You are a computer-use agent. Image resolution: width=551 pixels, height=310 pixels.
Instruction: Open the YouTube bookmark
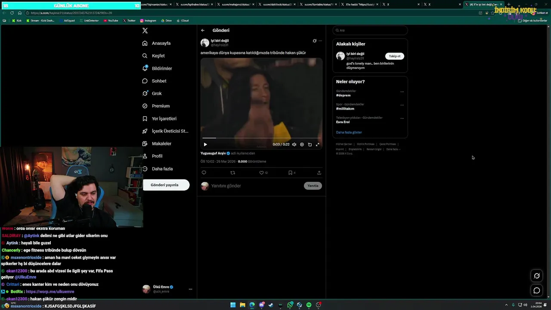pos(111,21)
